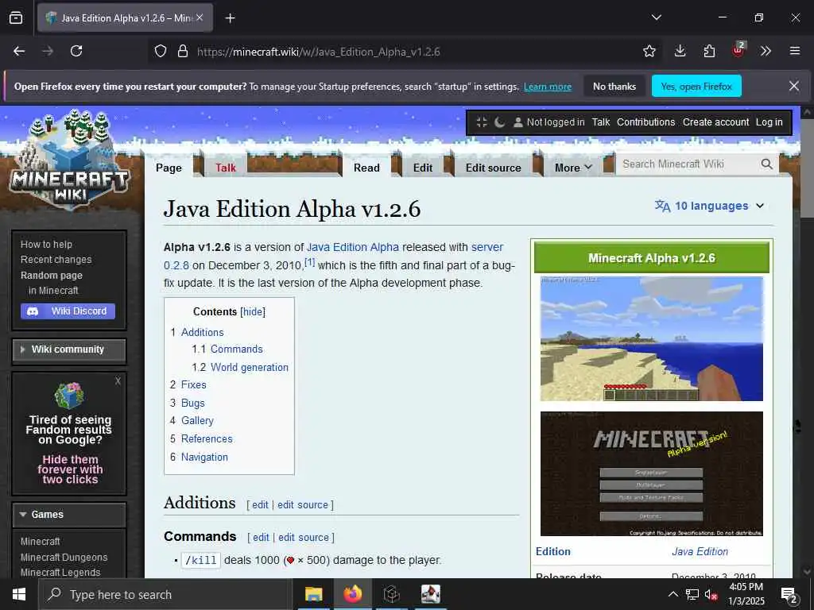Image resolution: width=814 pixels, height=610 pixels.
Task: Open the Firefox downloads panel
Action: click(x=680, y=51)
